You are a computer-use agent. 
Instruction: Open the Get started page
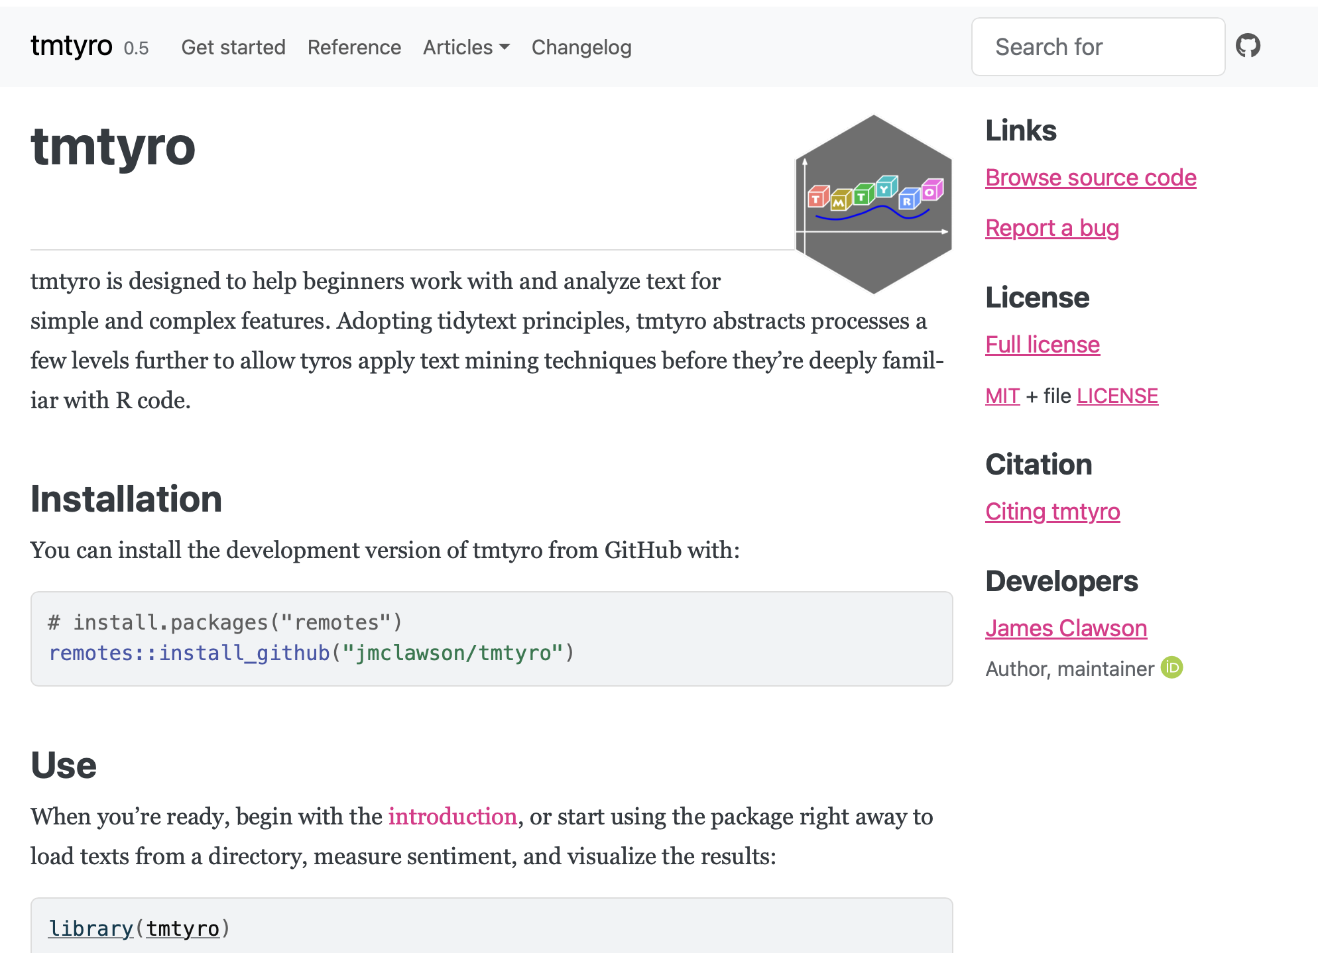tap(233, 47)
